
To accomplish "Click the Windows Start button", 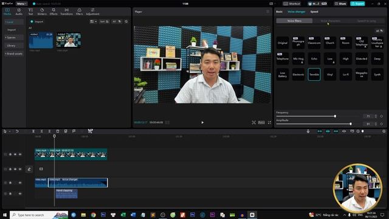I will pos(5,215).
